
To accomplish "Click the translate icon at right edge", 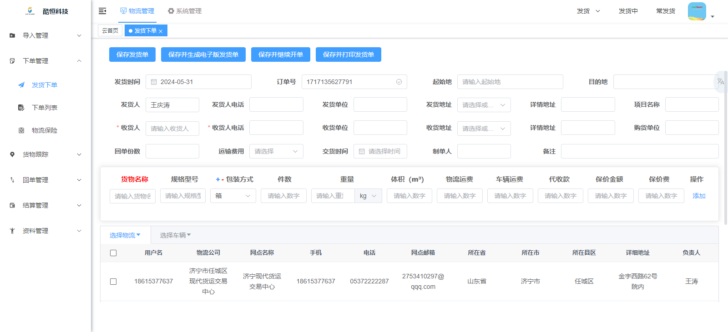I will coord(721,82).
